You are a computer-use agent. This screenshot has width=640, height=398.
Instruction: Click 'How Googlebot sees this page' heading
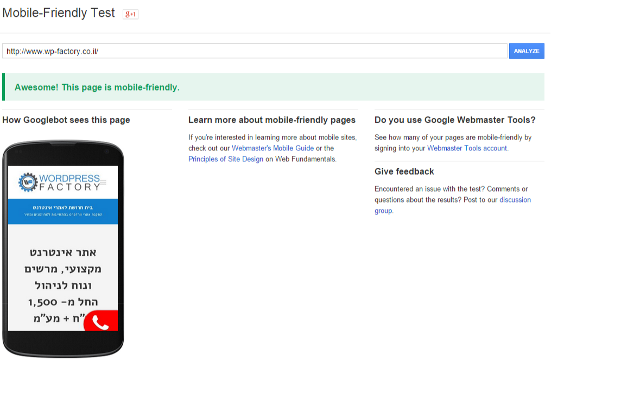point(66,120)
